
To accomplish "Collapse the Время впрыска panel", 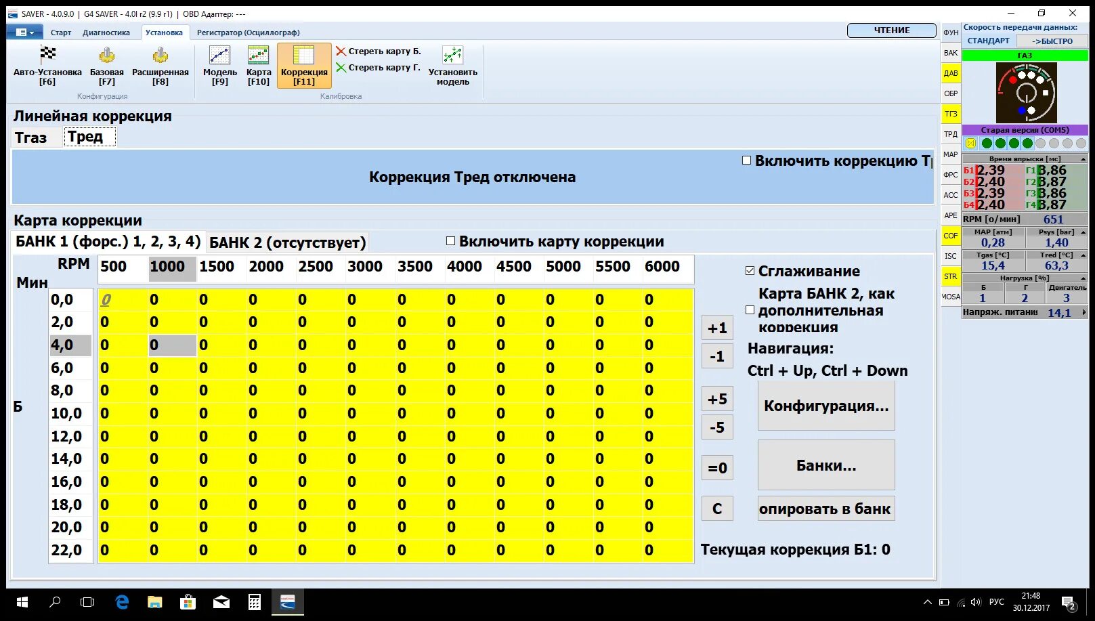I will (1083, 159).
